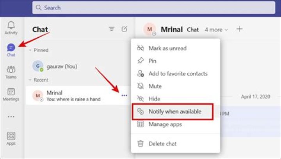Open the Apps store icon

(x=11, y=139)
